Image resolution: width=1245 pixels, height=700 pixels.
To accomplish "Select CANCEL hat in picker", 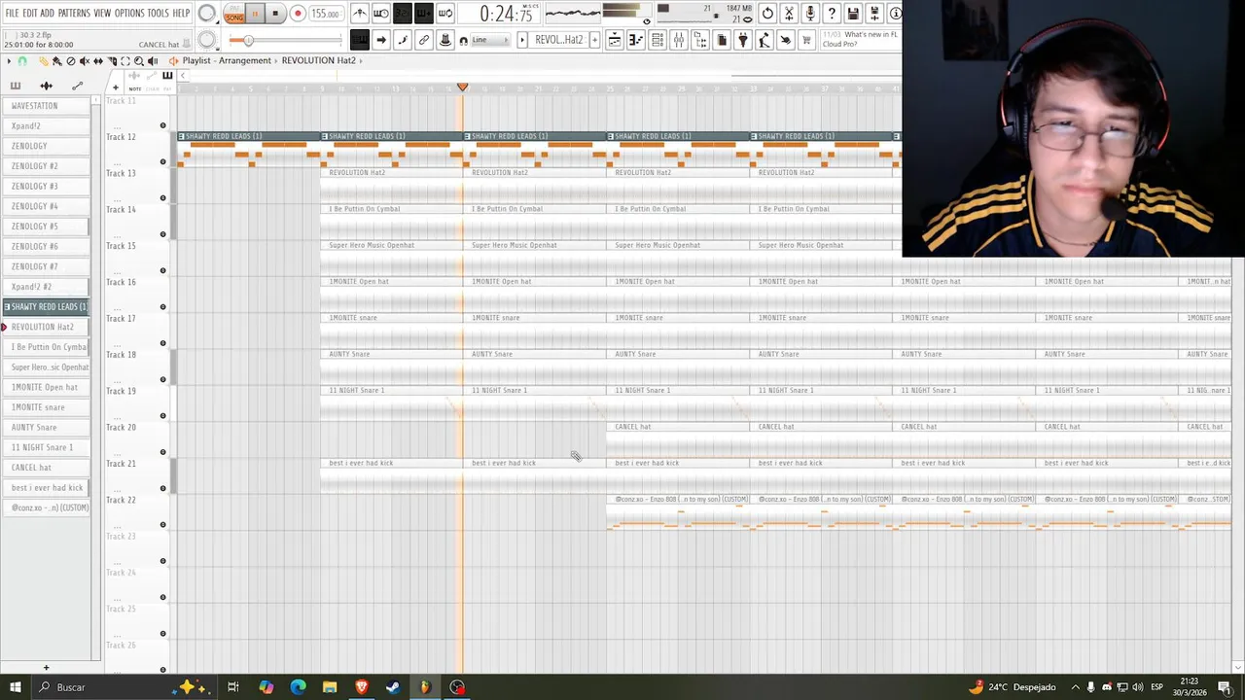I will pyautogui.click(x=46, y=468).
